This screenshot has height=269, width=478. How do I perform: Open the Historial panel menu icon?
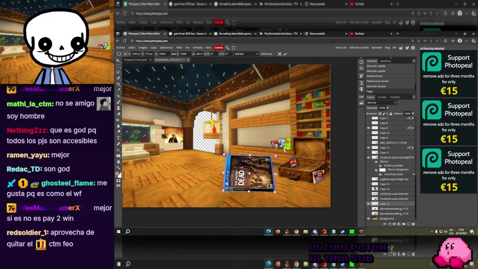coord(414,61)
